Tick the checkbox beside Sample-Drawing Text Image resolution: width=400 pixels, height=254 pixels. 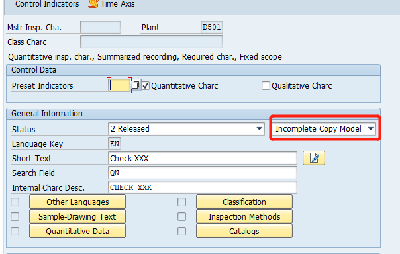[15, 217]
